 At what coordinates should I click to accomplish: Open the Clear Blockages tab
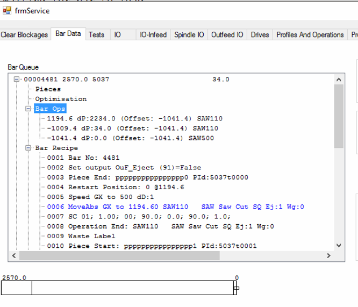[x=24, y=35]
